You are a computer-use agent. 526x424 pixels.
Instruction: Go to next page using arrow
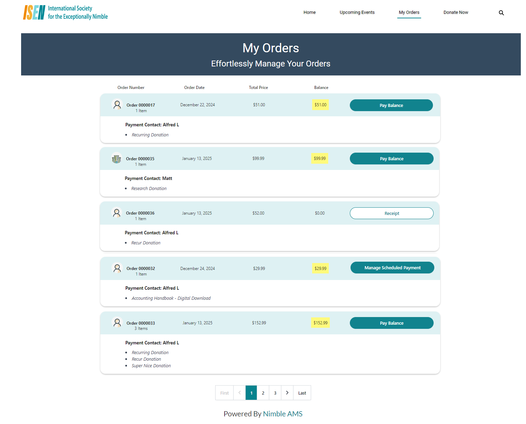pyautogui.click(x=287, y=393)
